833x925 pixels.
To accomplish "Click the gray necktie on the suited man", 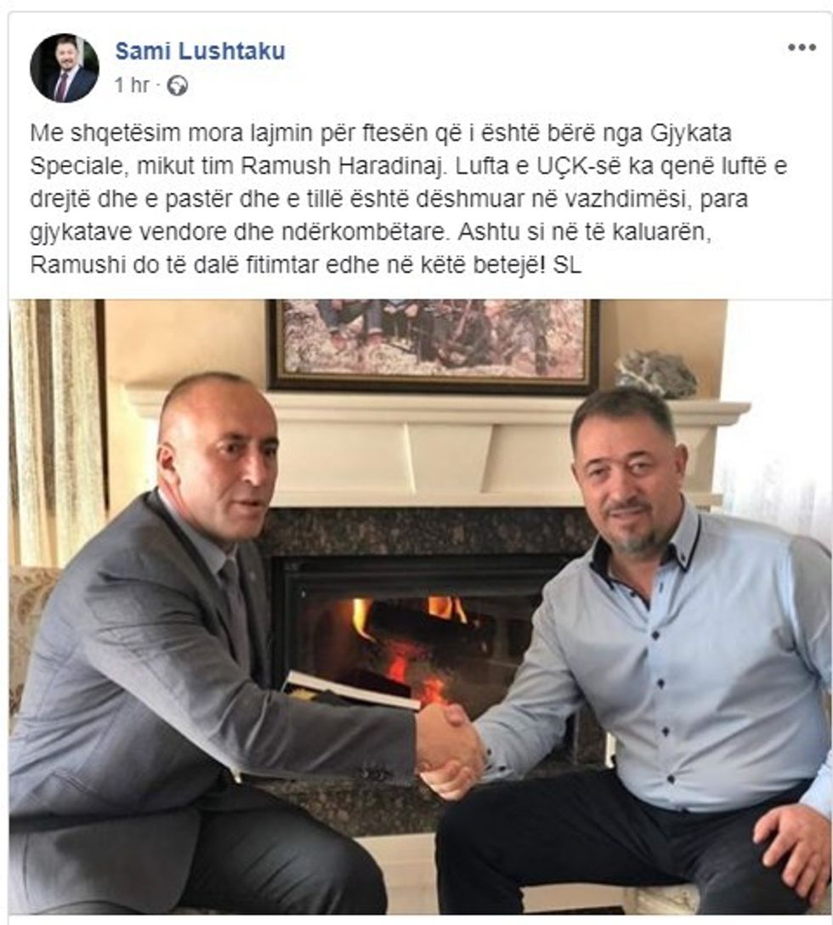I will 235,614.
